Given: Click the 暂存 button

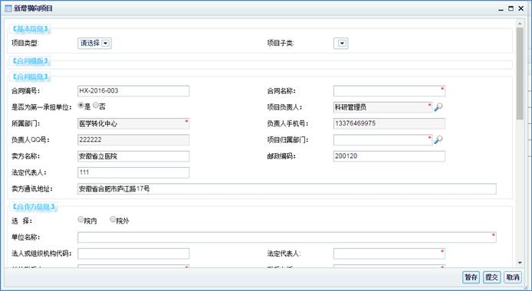Looking at the screenshot, I should 471,277.
